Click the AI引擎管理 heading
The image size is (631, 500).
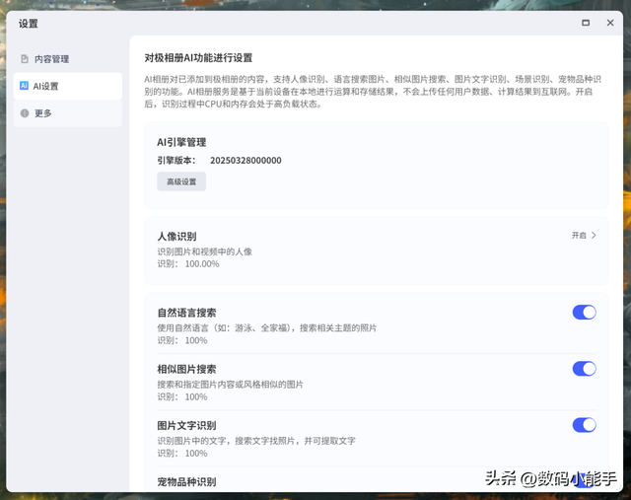pyautogui.click(x=181, y=142)
